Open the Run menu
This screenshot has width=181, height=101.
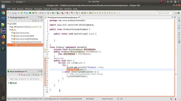coord(61,9)
